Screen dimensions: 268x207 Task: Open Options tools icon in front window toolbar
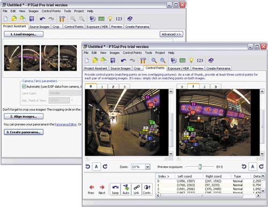click(x=143, y=60)
